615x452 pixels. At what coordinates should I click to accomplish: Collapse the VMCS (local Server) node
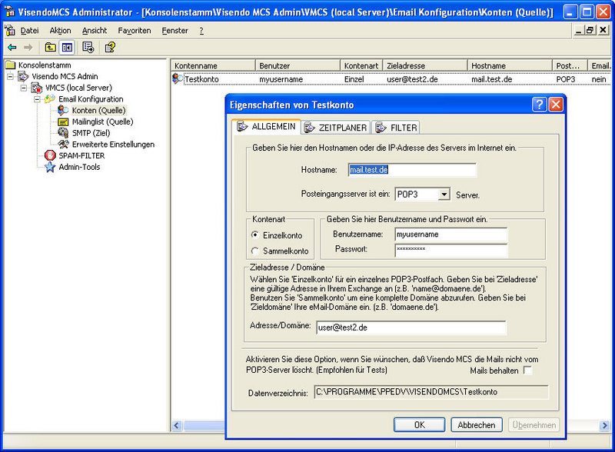click(24, 88)
